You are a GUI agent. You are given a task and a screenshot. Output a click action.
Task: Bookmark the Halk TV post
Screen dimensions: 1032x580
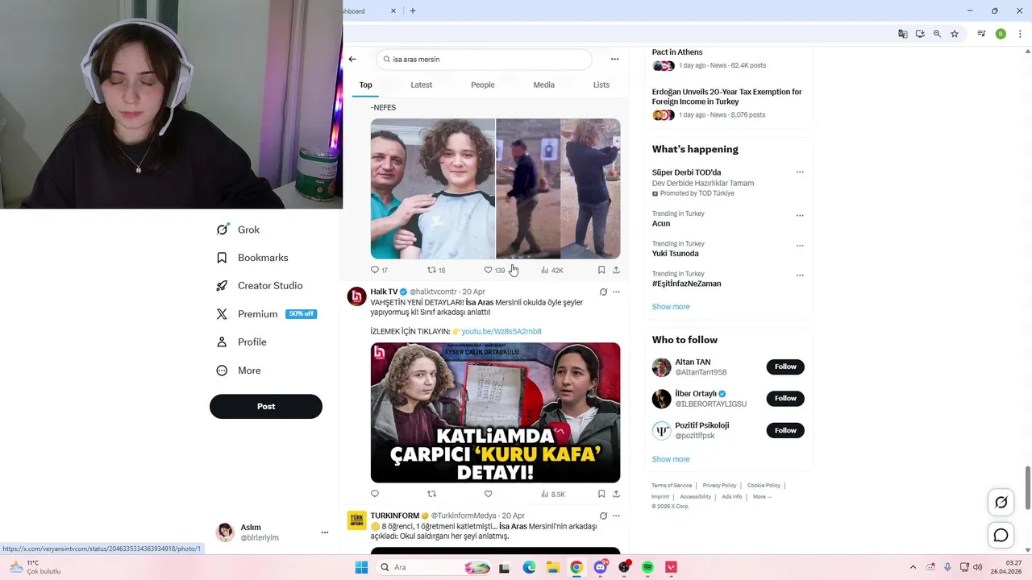(x=601, y=494)
